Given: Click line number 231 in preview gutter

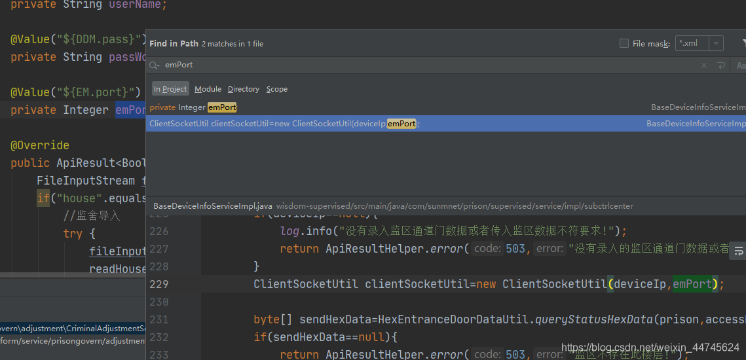Looking at the screenshot, I should [159, 319].
